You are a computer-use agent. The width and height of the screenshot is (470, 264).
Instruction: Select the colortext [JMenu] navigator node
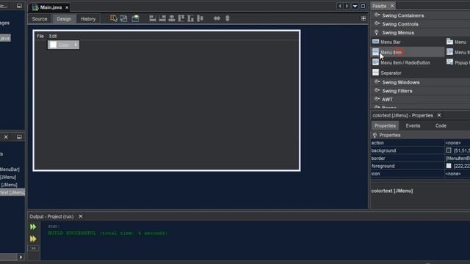(x=12, y=192)
